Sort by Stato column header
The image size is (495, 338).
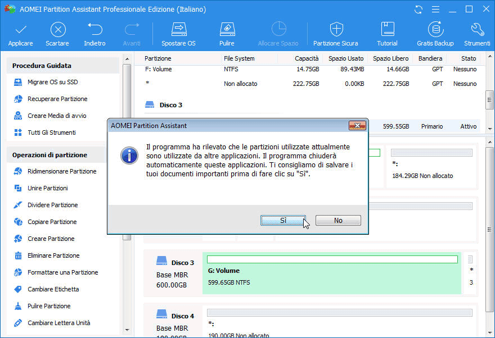tap(469, 58)
